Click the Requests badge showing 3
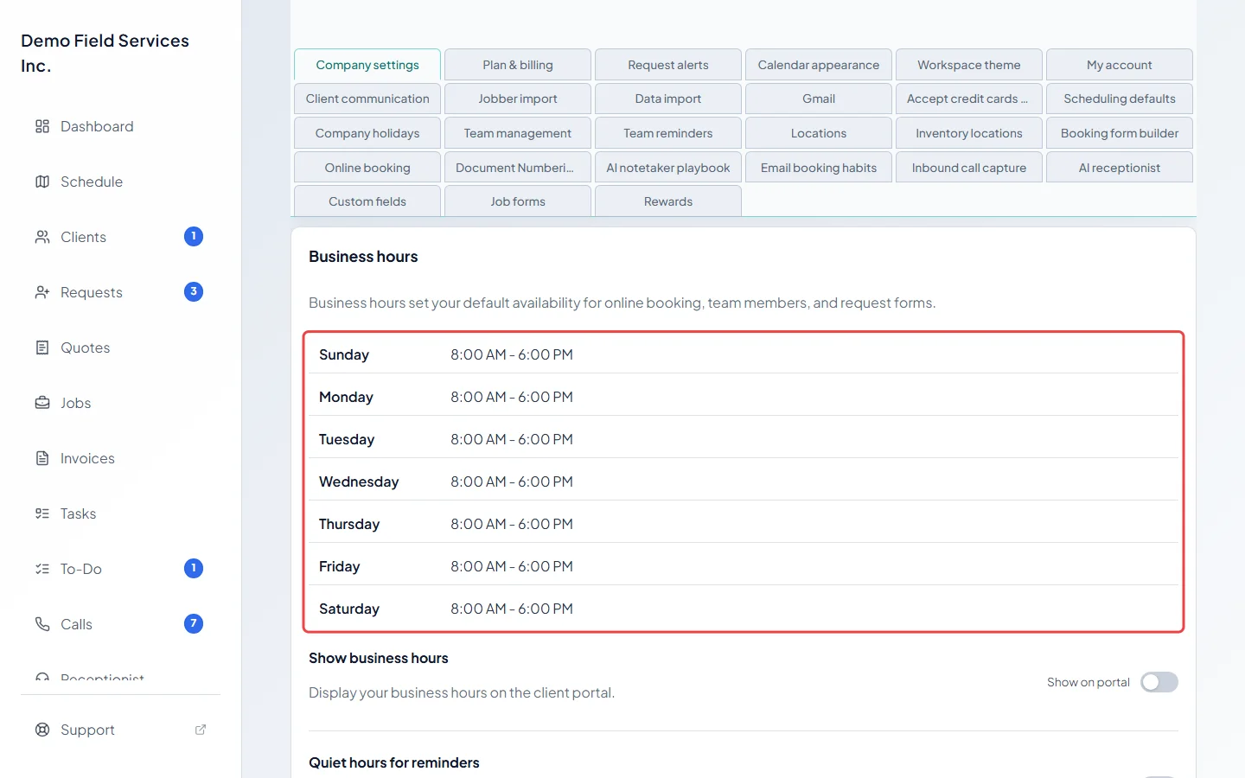 coord(194,291)
